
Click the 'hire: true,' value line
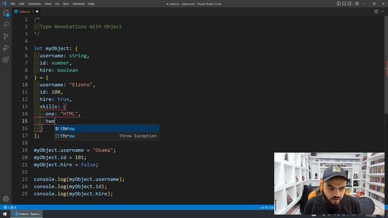(56, 99)
